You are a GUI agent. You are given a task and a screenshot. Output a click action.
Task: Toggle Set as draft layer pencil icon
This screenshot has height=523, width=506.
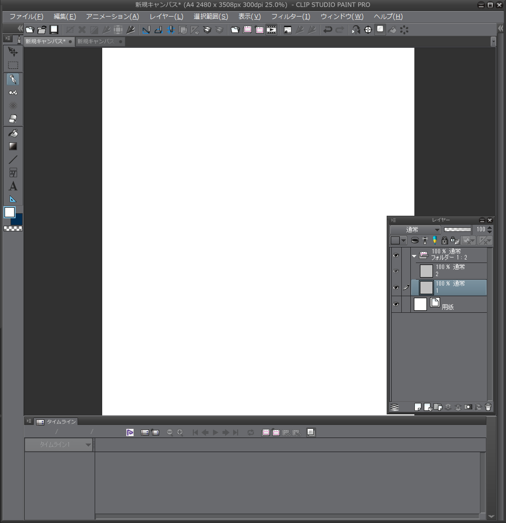435,240
